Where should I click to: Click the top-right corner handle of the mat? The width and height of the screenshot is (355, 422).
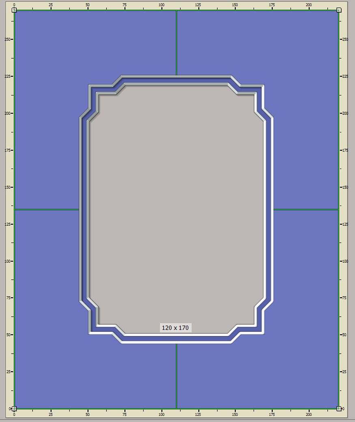(339, 10)
